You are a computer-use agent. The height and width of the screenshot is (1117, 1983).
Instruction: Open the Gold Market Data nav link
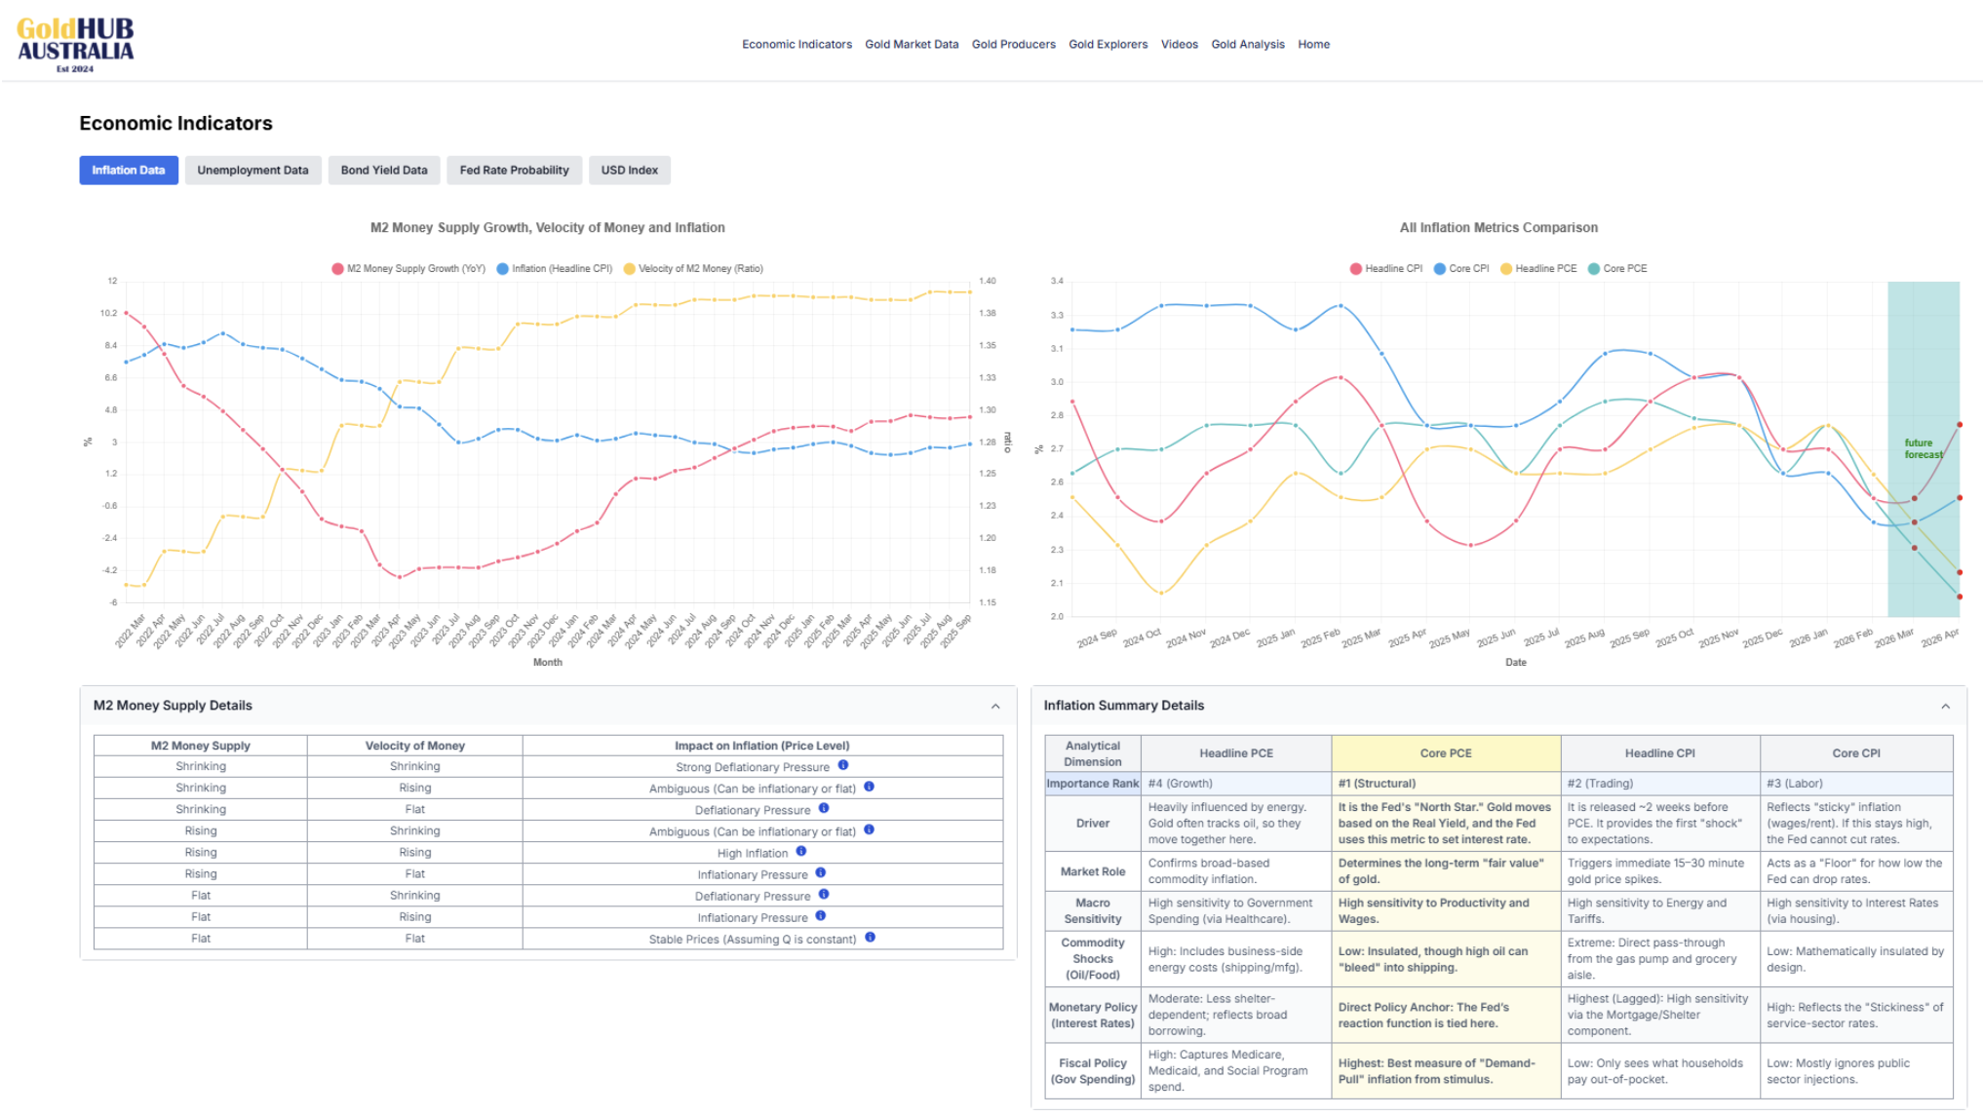click(912, 45)
